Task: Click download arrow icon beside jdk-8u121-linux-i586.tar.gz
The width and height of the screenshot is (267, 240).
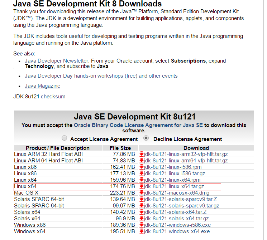Action: (141, 173)
